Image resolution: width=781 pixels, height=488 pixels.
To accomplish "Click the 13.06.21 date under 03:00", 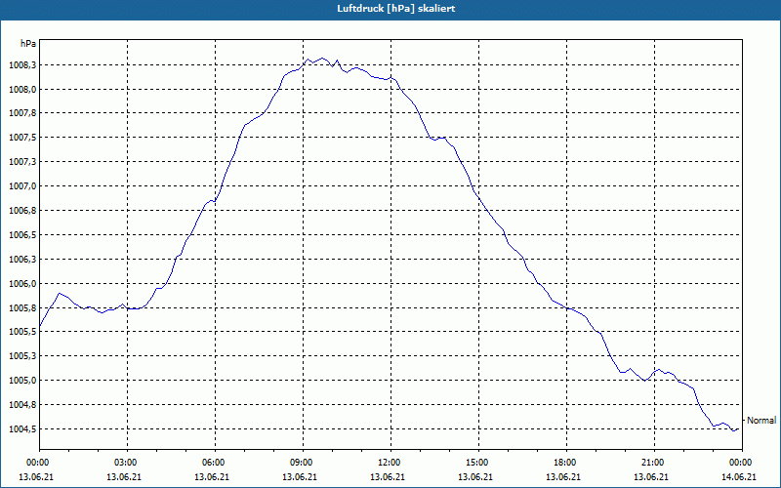I will coord(124,477).
